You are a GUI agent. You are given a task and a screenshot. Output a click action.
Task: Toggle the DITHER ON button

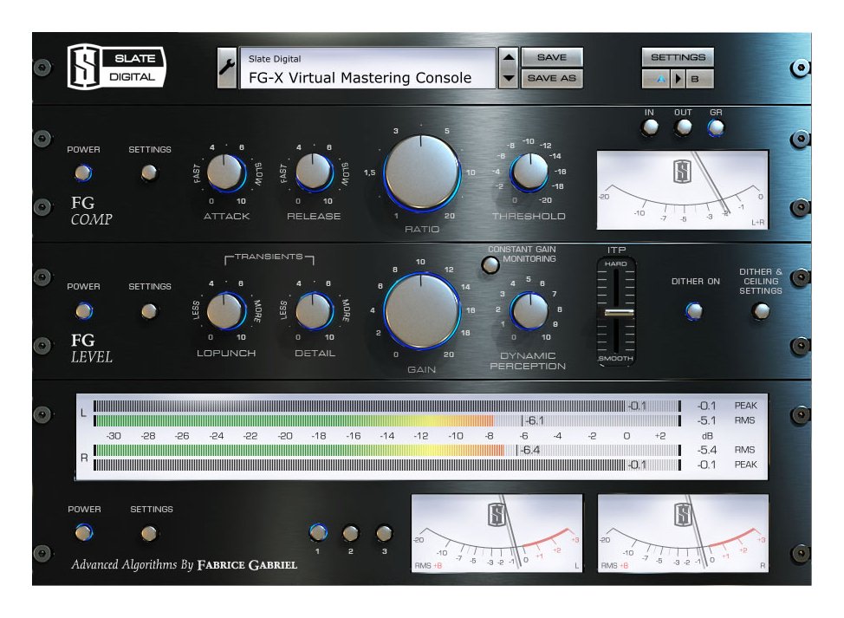point(694,310)
